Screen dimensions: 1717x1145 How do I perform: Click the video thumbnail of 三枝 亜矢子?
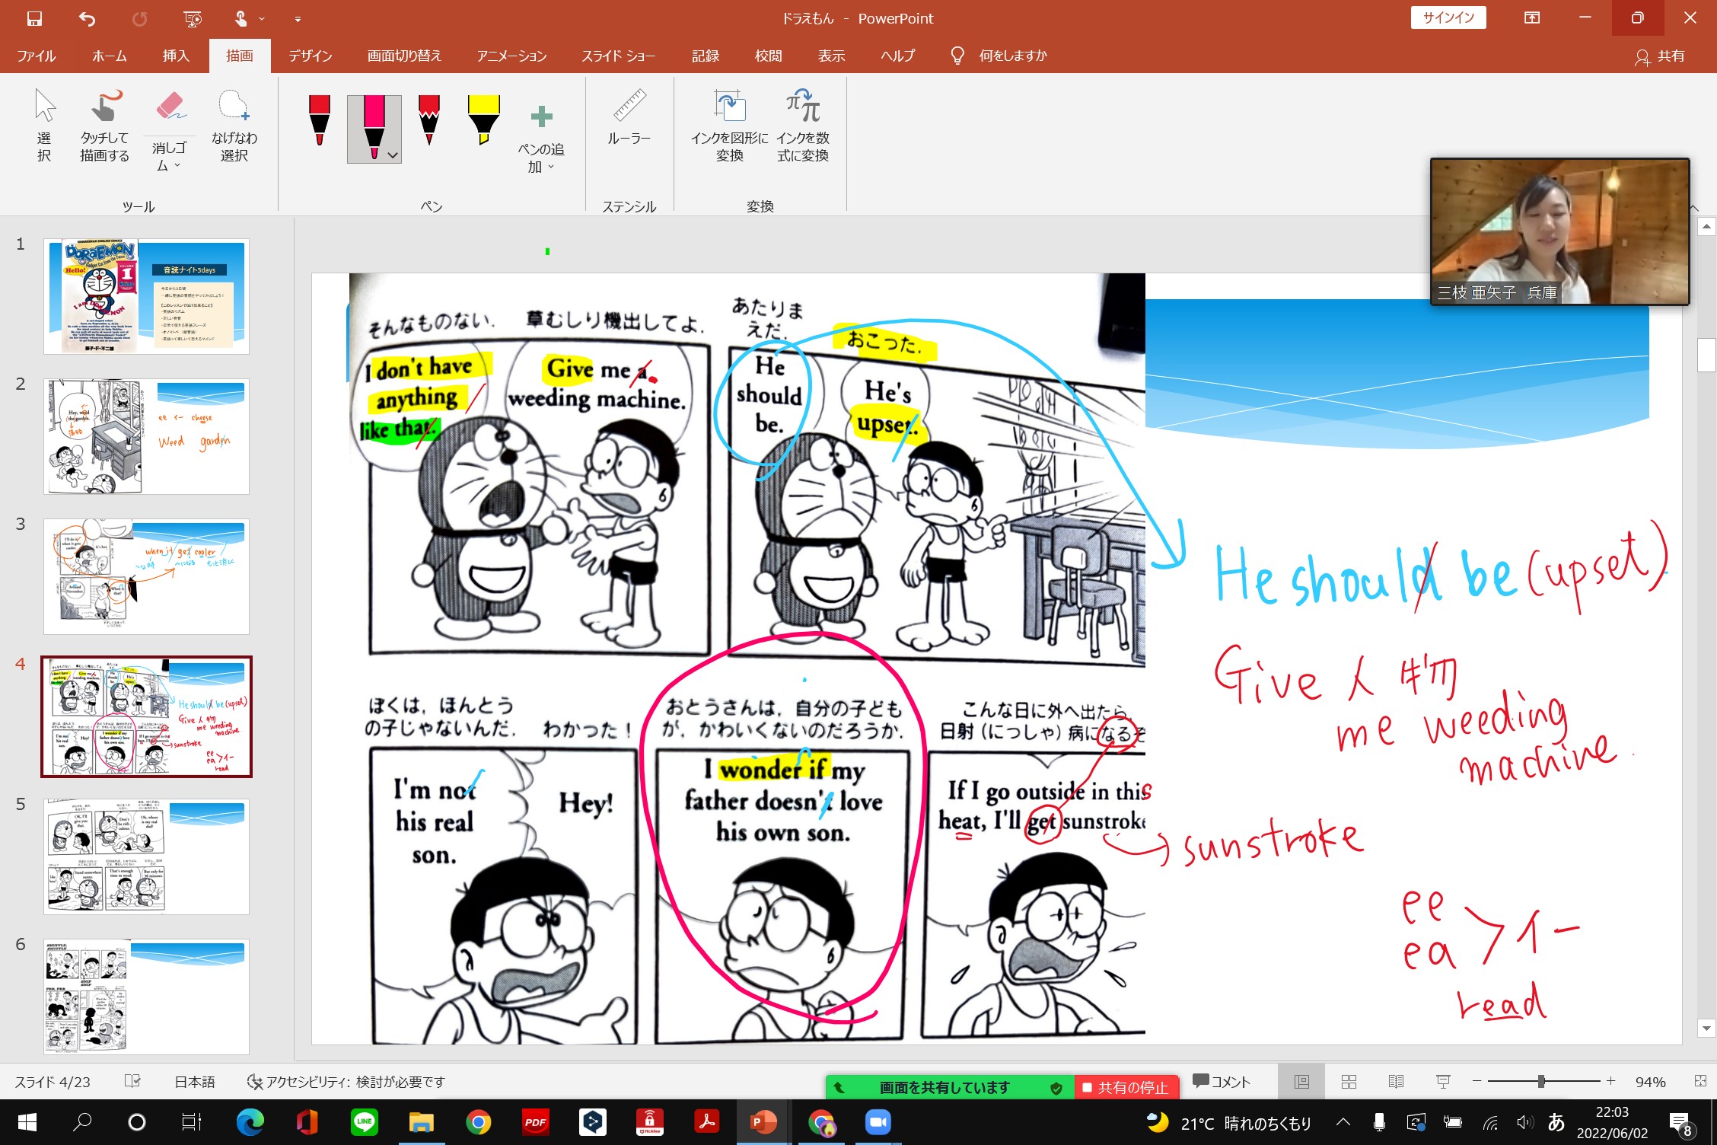click(x=1560, y=231)
